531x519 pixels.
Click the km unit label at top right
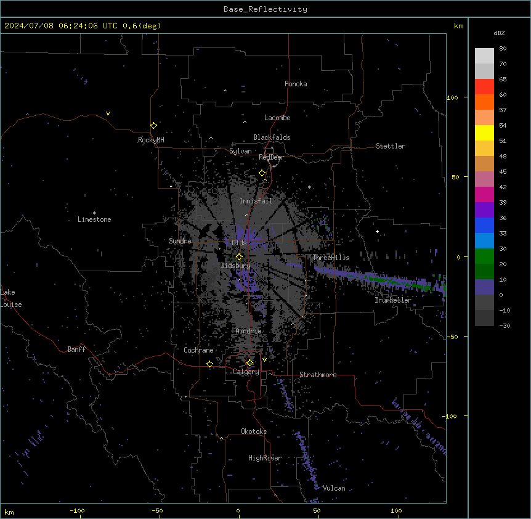click(459, 26)
